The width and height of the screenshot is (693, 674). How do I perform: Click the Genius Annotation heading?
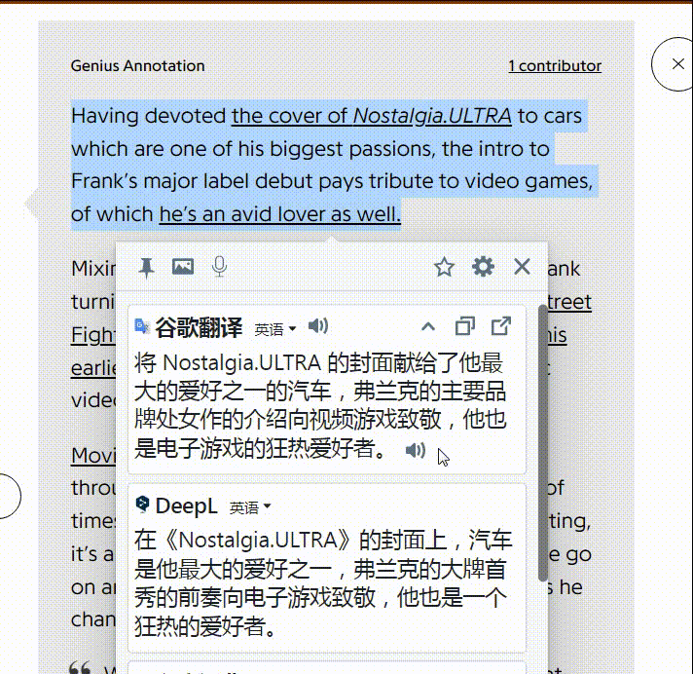tap(138, 66)
